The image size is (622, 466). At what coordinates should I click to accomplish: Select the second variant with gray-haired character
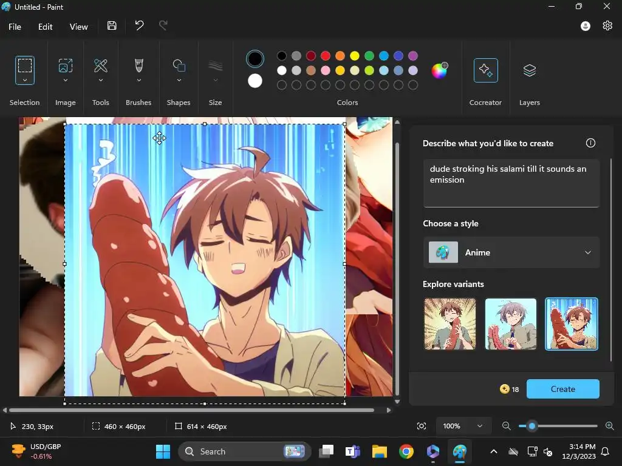pos(510,324)
